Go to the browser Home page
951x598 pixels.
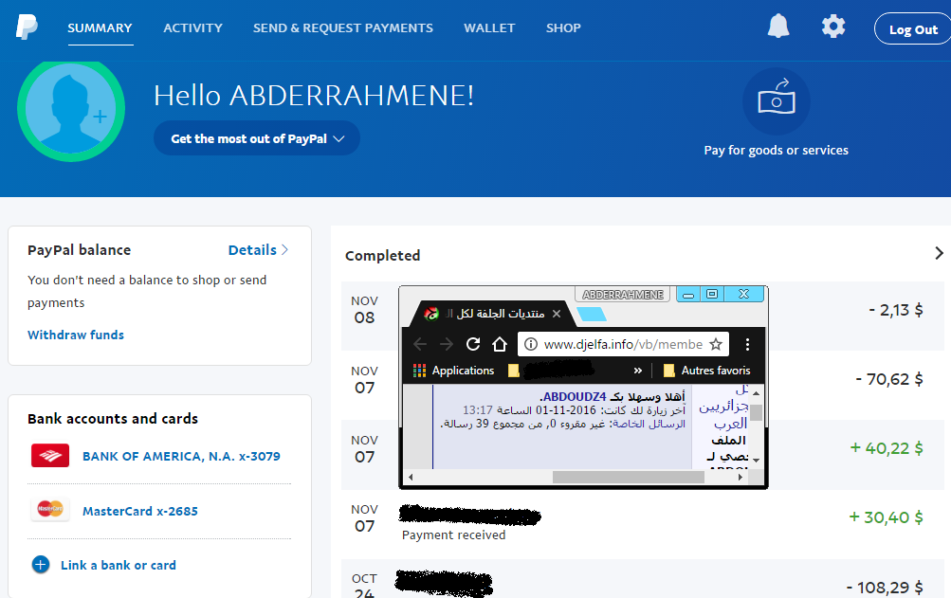(x=500, y=344)
